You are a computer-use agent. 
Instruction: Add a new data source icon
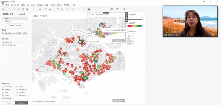point(23,9)
